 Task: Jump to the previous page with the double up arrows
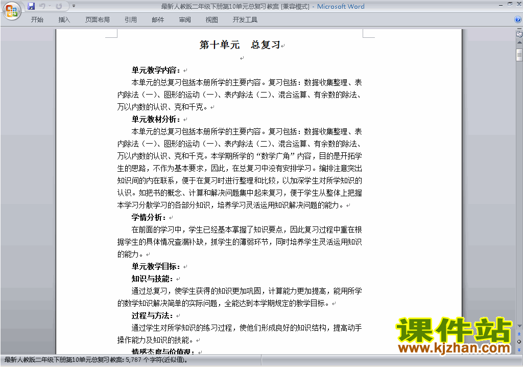pyautogui.click(x=519, y=334)
